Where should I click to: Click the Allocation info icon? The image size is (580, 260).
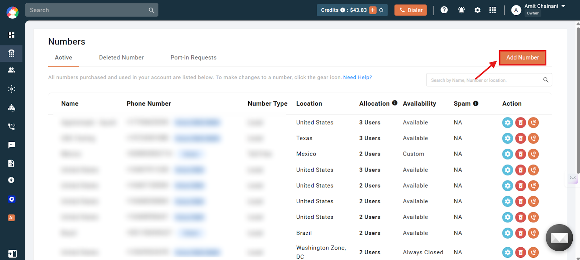pos(395,103)
